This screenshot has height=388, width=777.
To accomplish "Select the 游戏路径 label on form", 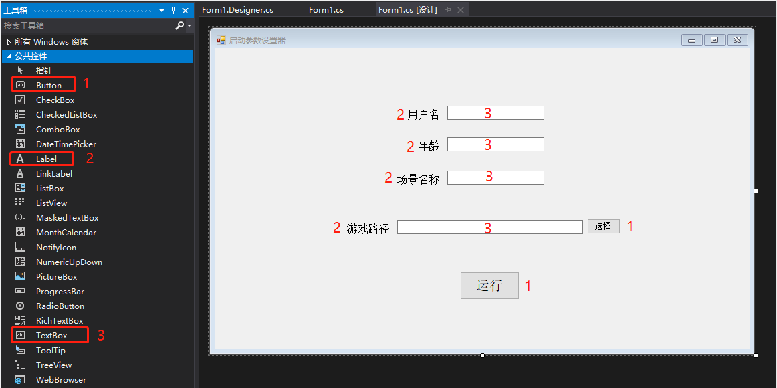I will click(x=368, y=228).
